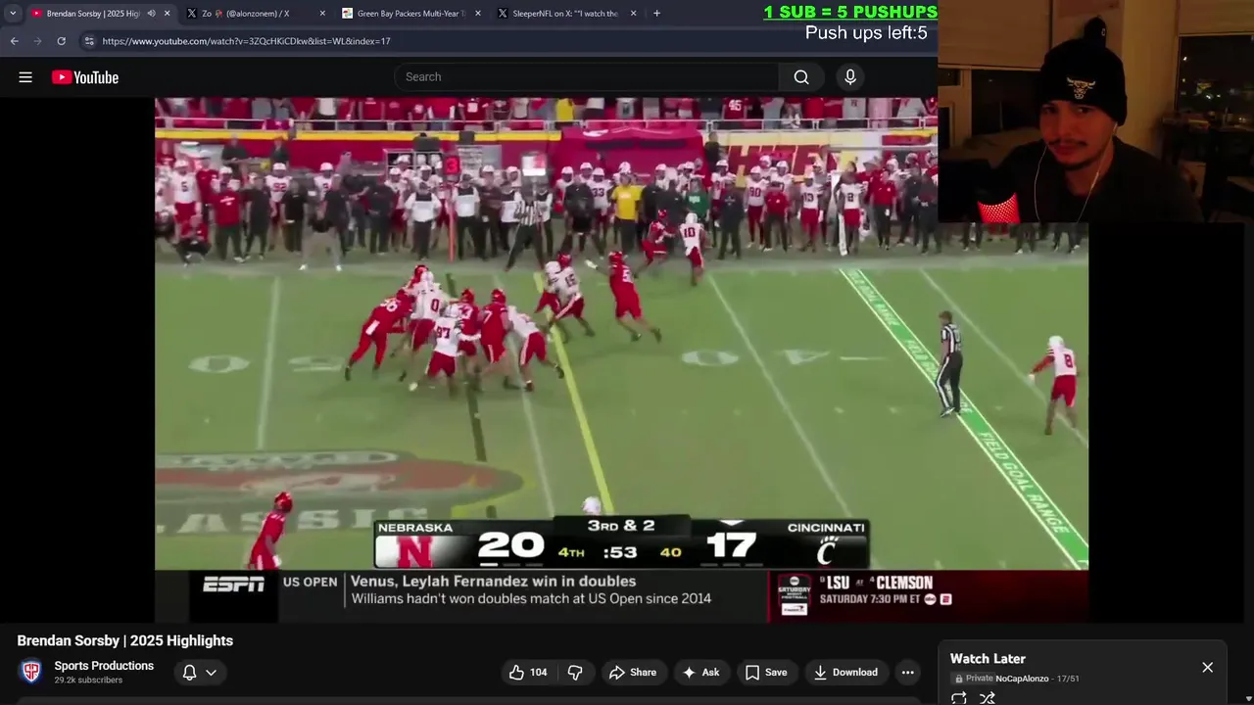Viewport: 1254px width, 705px height.
Task: Toggle shuffle playlist in Watch Later
Action: pos(988,698)
